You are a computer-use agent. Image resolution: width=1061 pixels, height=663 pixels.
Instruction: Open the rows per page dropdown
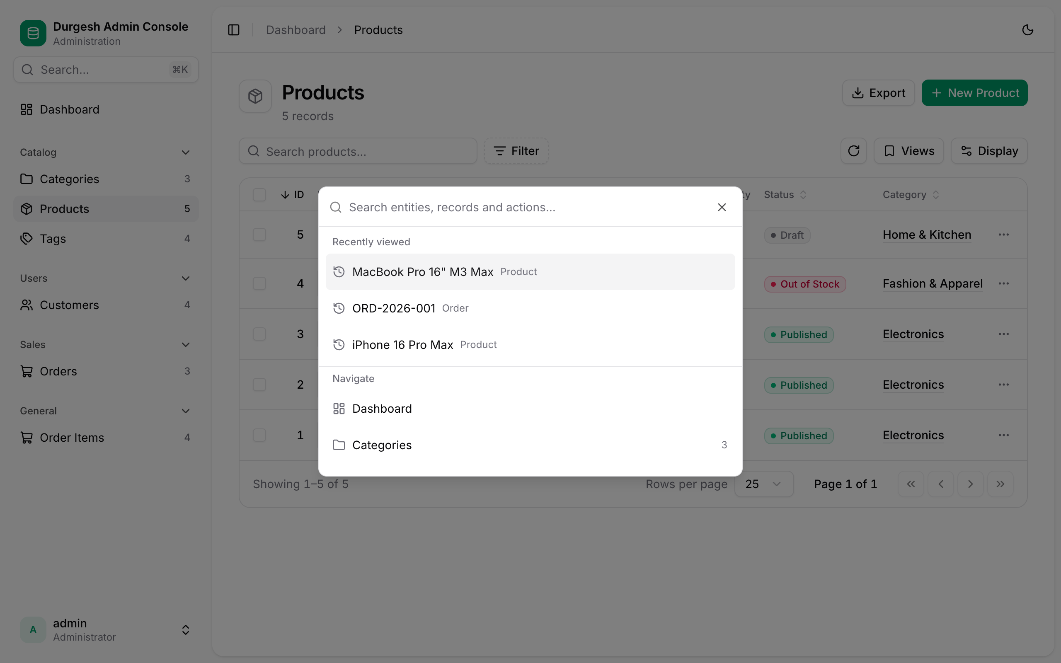pos(764,484)
